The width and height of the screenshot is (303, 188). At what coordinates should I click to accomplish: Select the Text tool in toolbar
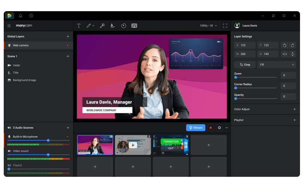click(x=79, y=26)
